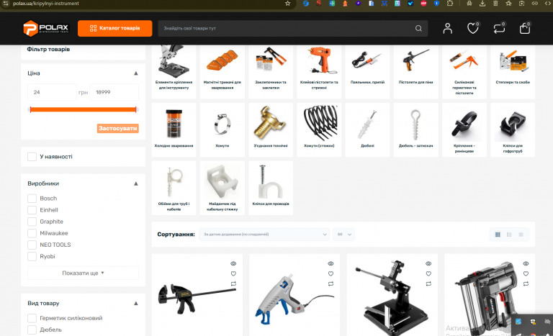Open the user account icon
The height and width of the screenshot is (336, 553).
click(x=448, y=28)
